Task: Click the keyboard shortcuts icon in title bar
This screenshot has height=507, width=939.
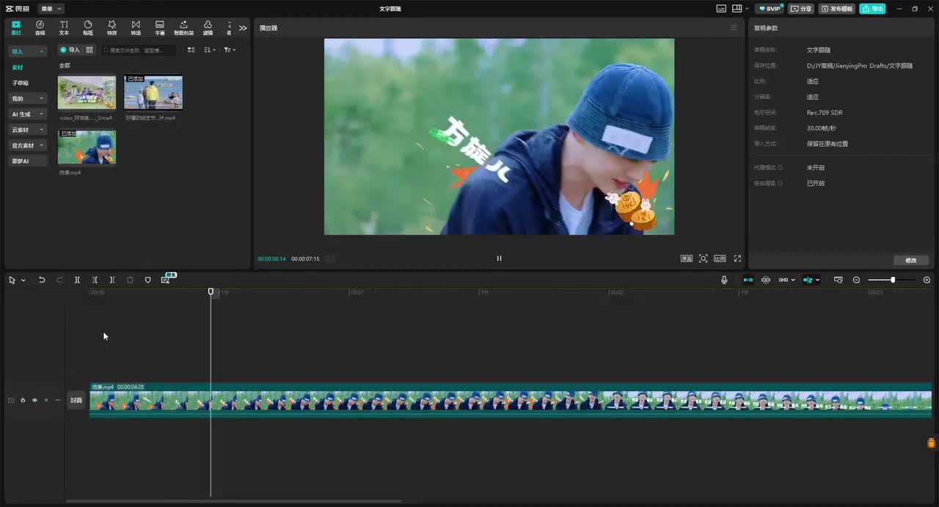Action: [721, 9]
